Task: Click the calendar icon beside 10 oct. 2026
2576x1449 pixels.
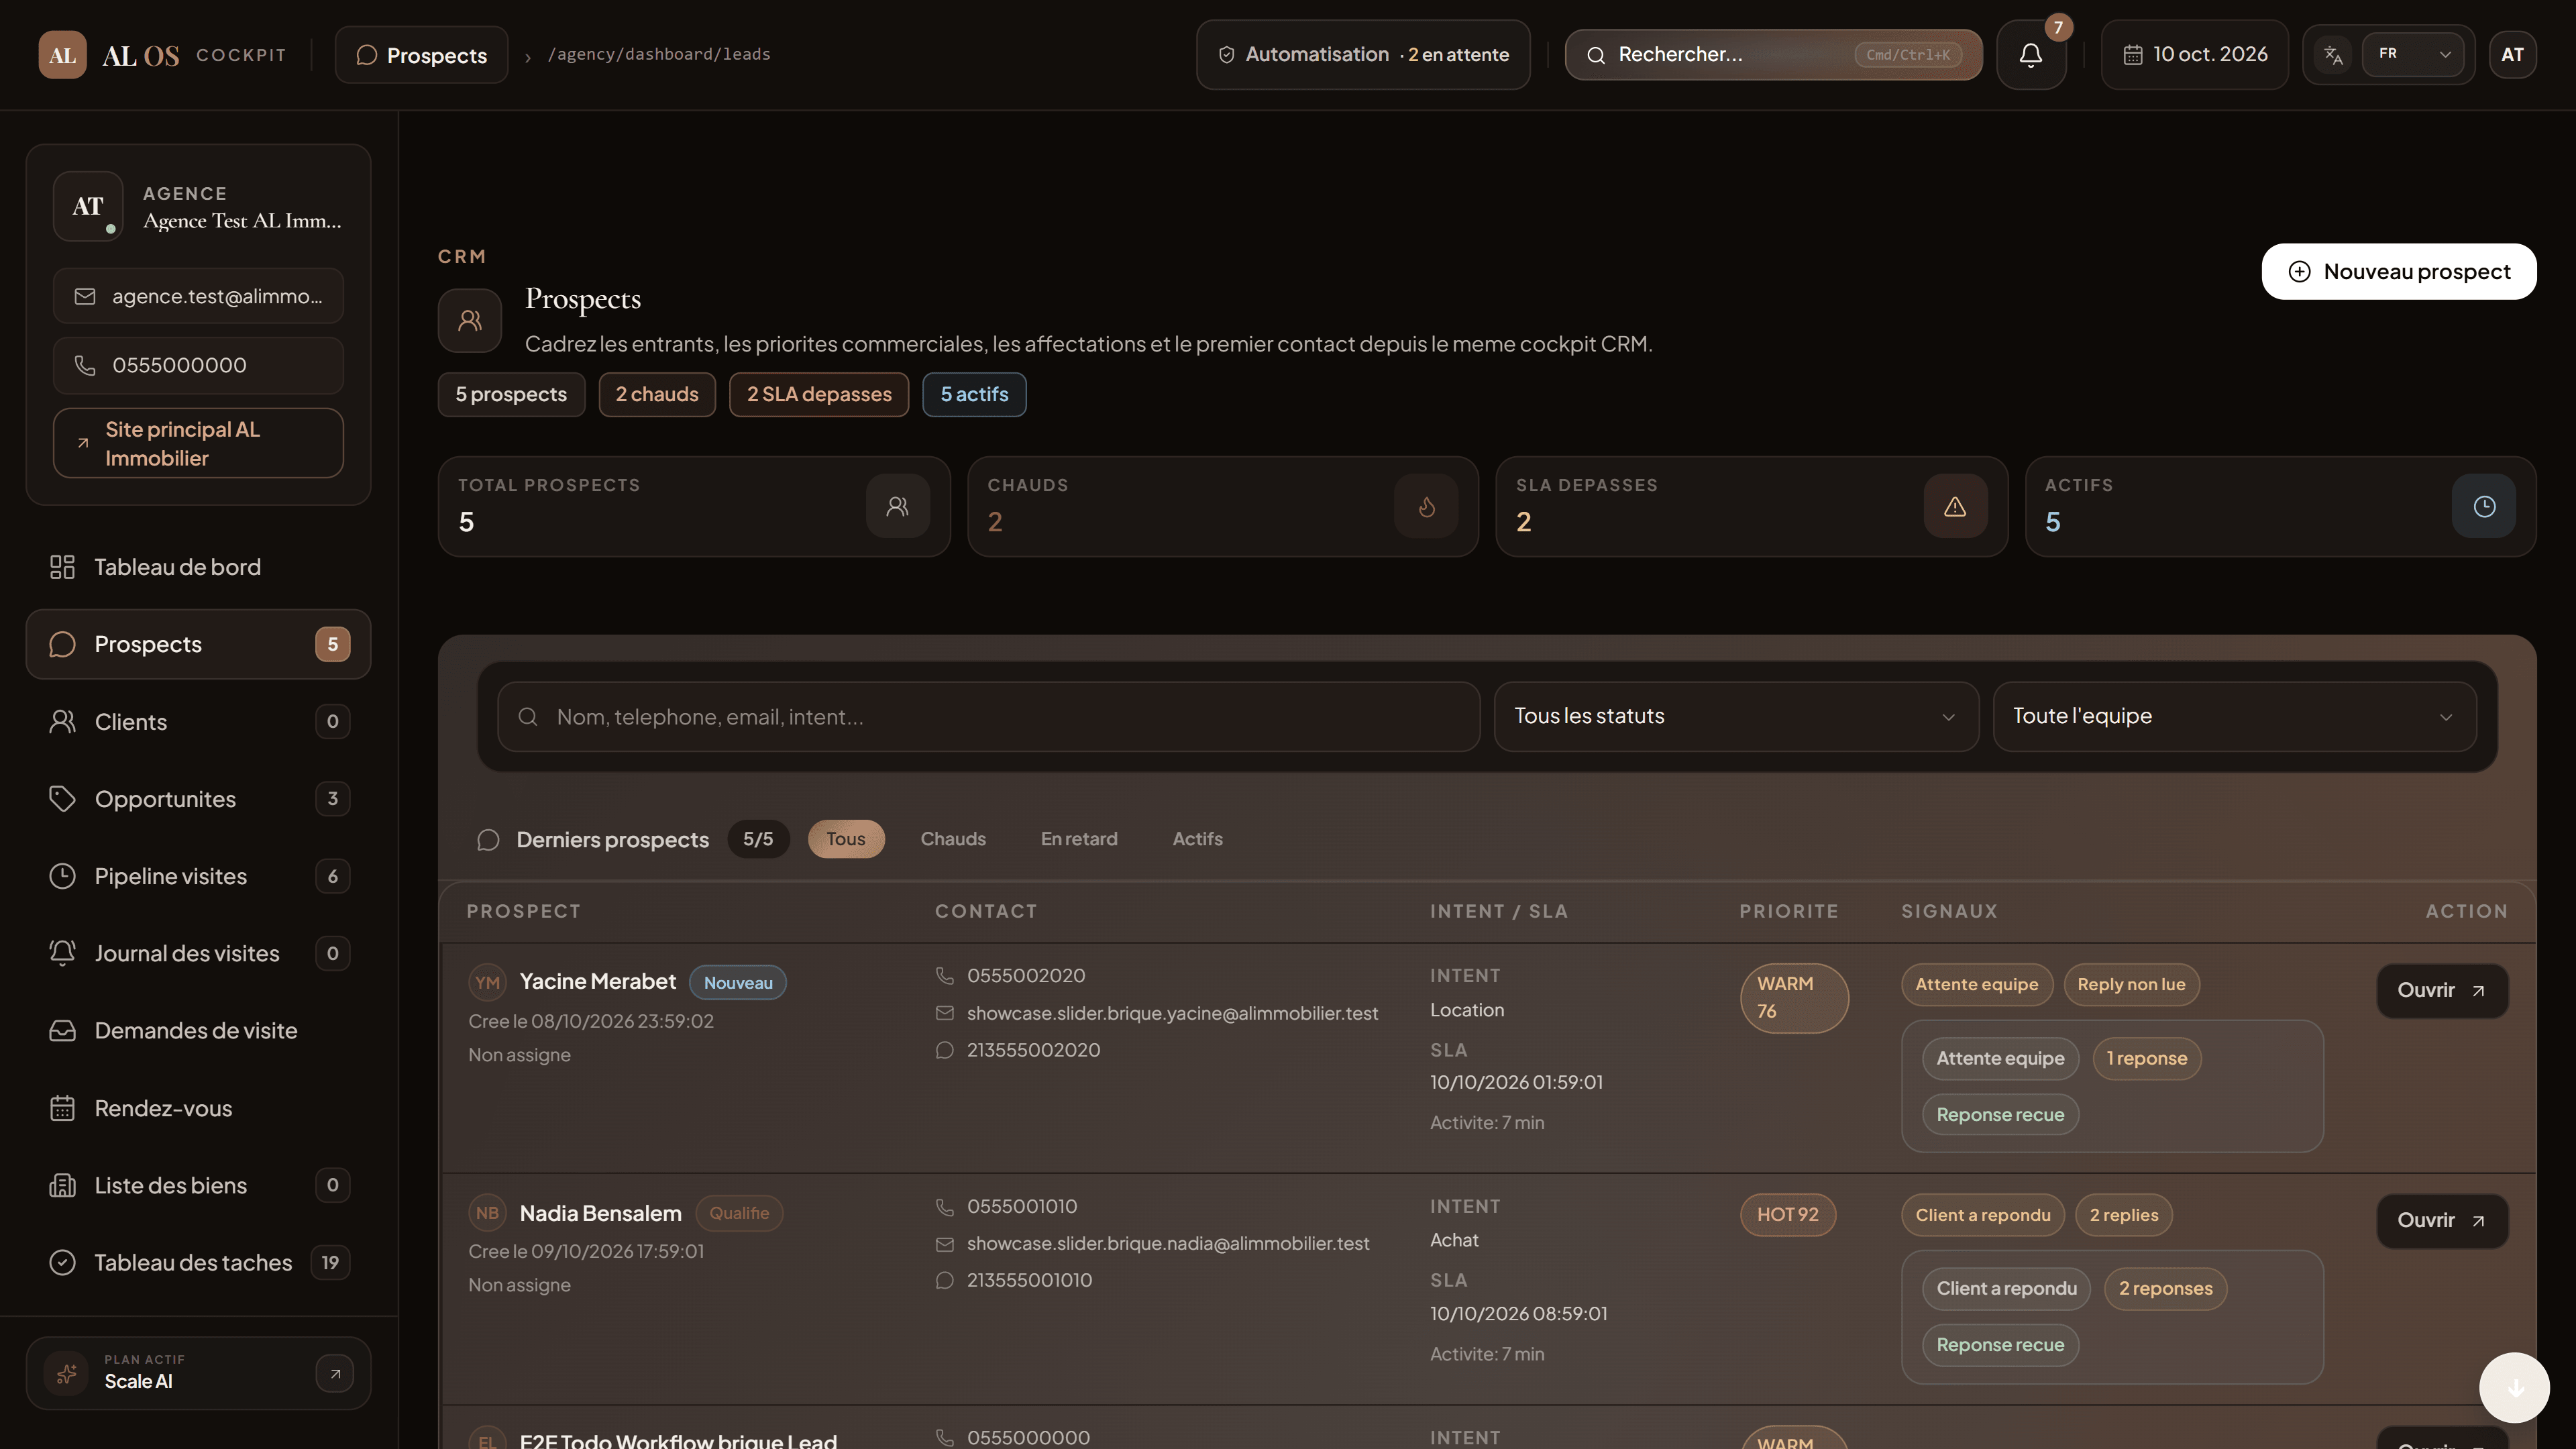Action: tap(2132, 55)
